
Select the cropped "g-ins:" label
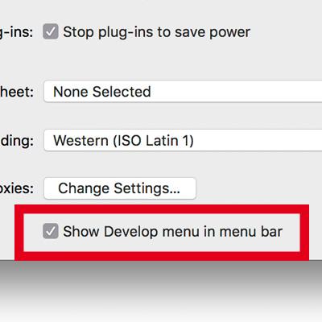point(16,32)
